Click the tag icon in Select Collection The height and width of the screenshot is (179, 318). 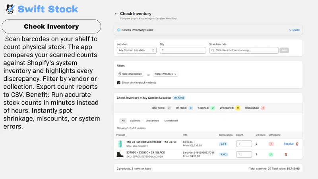click(x=120, y=74)
